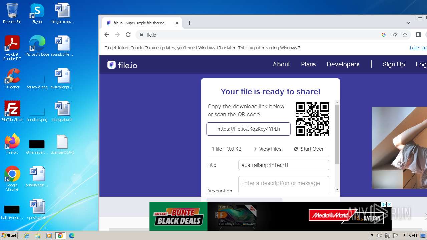The height and width of the screenshot is (240, 427).
Task: Select LicensesOI.txt desktop file
Action: [62, 144]
